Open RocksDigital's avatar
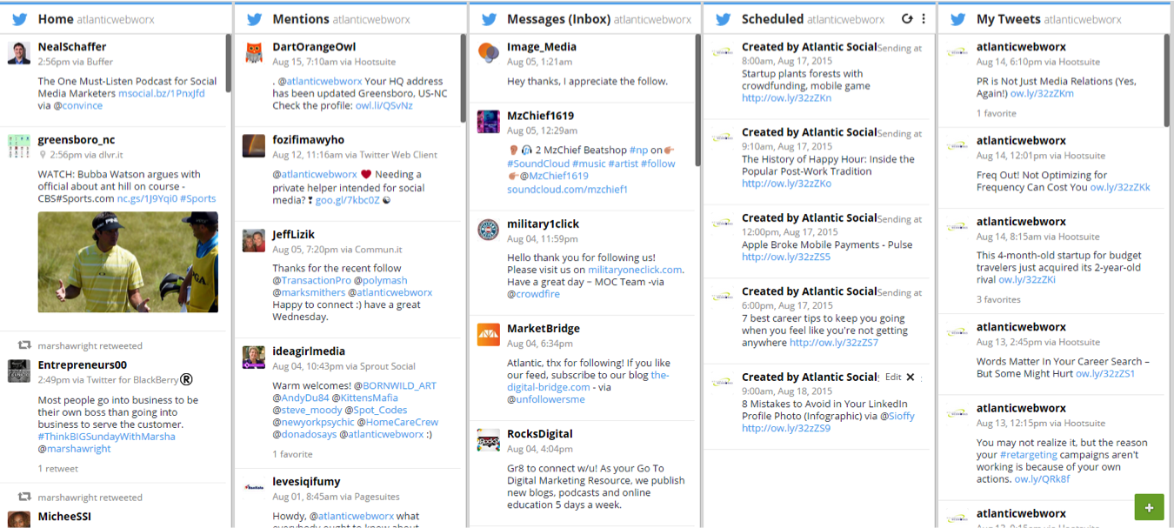1174x528 pixels. [x=489, y=440]
